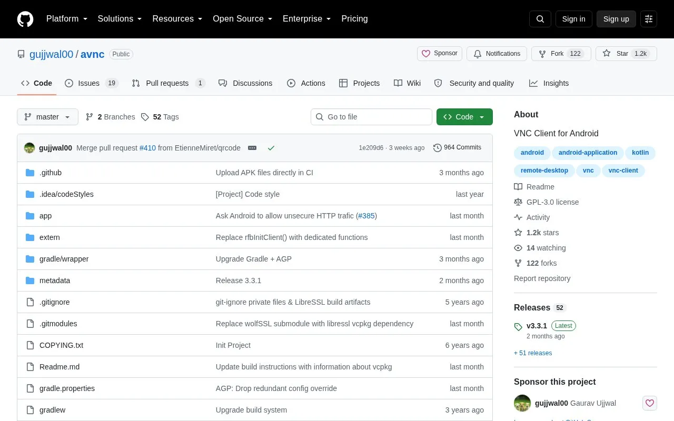The width and height of the screenshot is (674, 421).
Task: Click the green CI check mark
Action: 271,148
